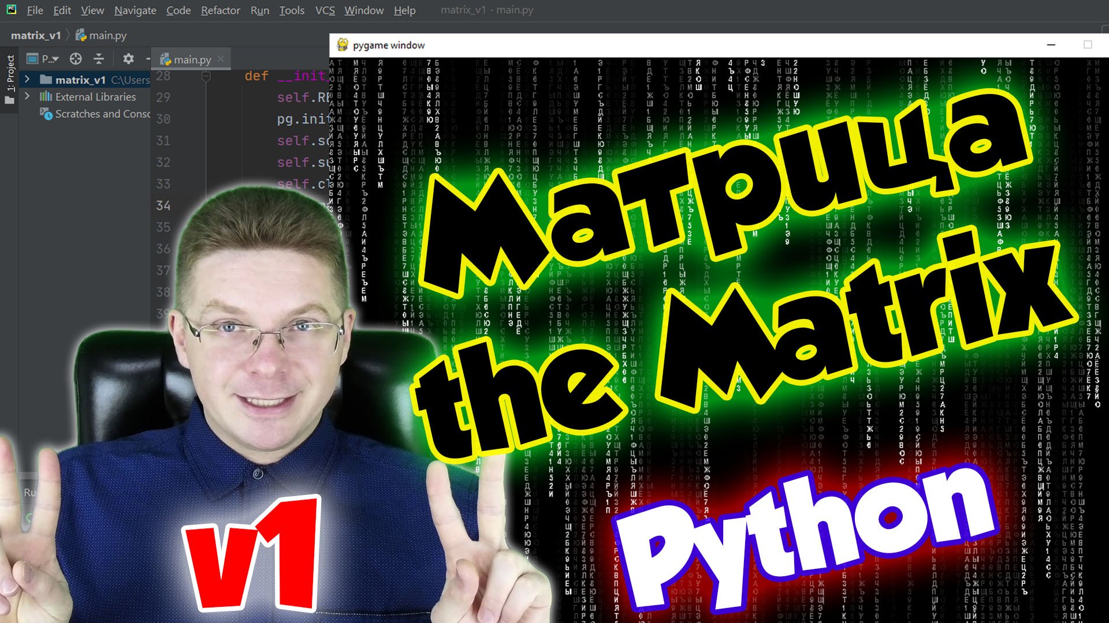
Task: Open the Refactor menu
Action: pyautogui.click(x=220, y=10)
